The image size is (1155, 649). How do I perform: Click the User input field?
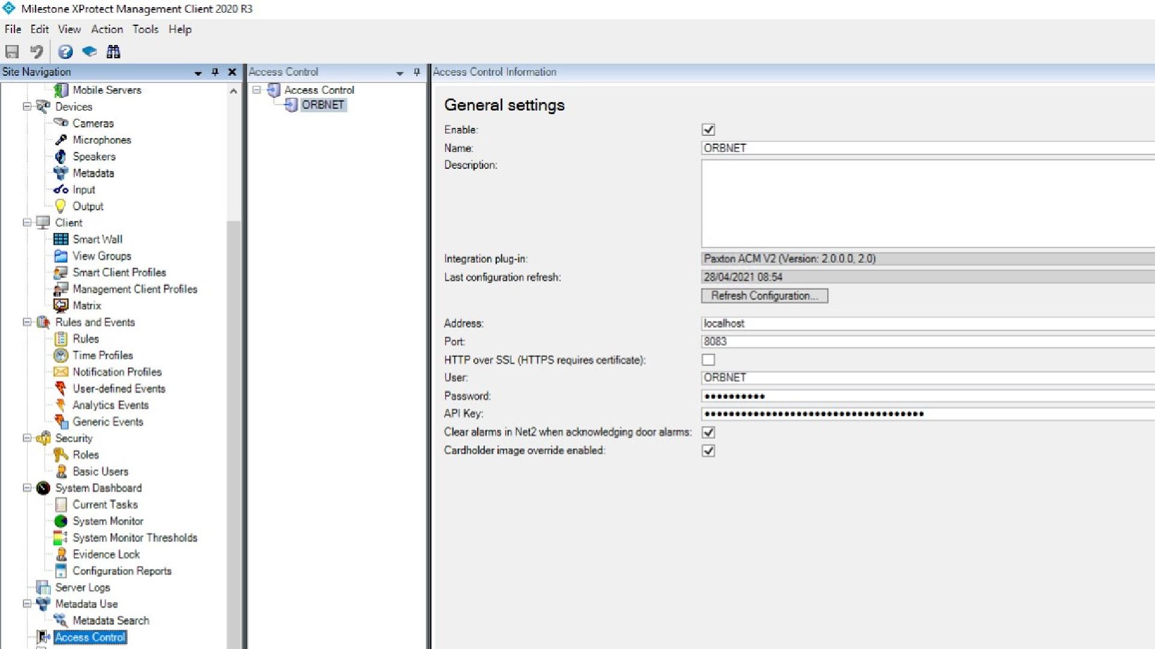point(928,378)
